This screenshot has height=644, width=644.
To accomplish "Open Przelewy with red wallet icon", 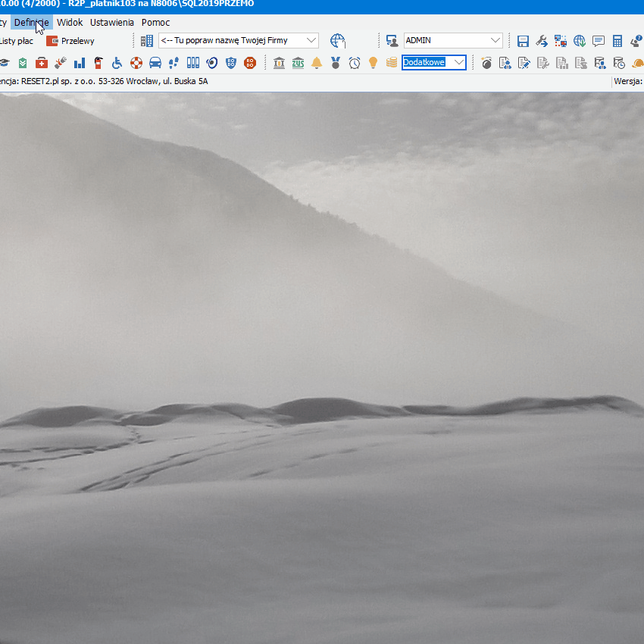I will (x=70, y=41).
